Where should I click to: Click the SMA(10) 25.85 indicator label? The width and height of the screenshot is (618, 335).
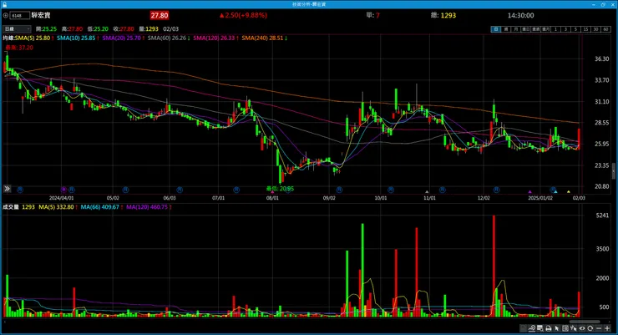point(78,38)
